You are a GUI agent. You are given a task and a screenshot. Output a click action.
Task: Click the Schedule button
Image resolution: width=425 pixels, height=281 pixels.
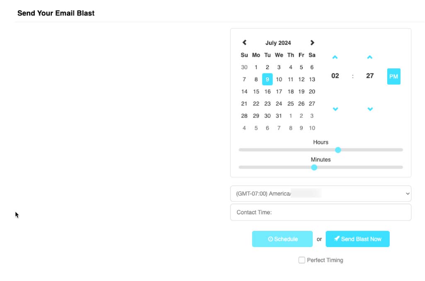point(282,239)
